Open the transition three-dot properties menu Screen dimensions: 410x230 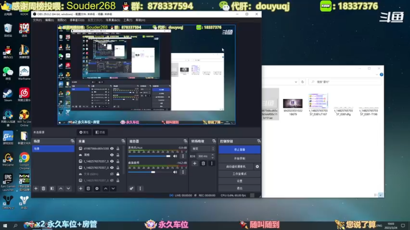point(212,164)
